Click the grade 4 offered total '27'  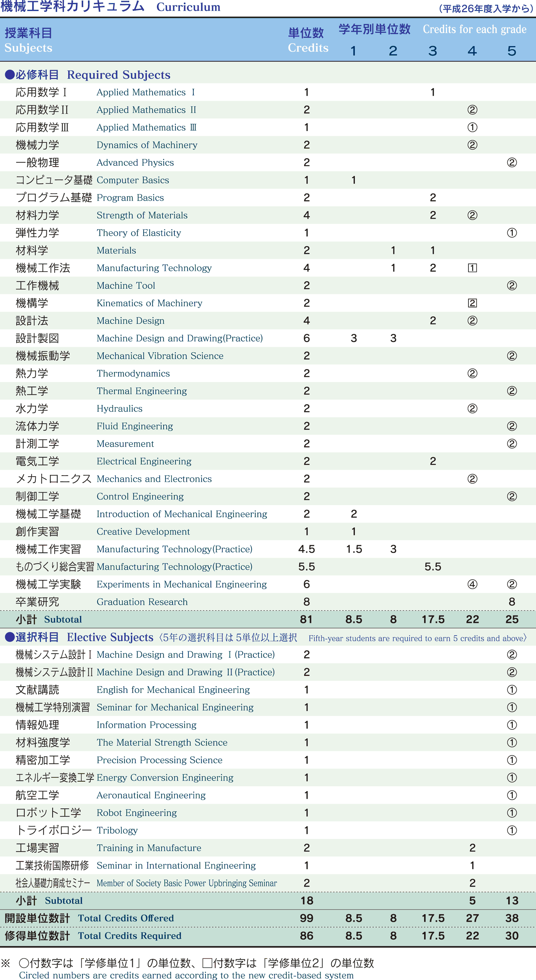coord(472,918)
